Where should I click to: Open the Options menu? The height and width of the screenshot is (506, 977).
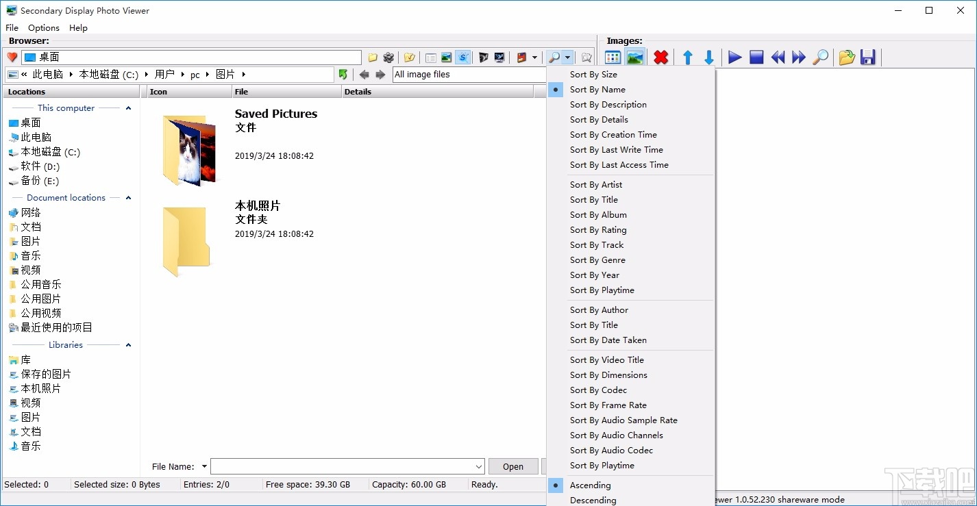43,27
